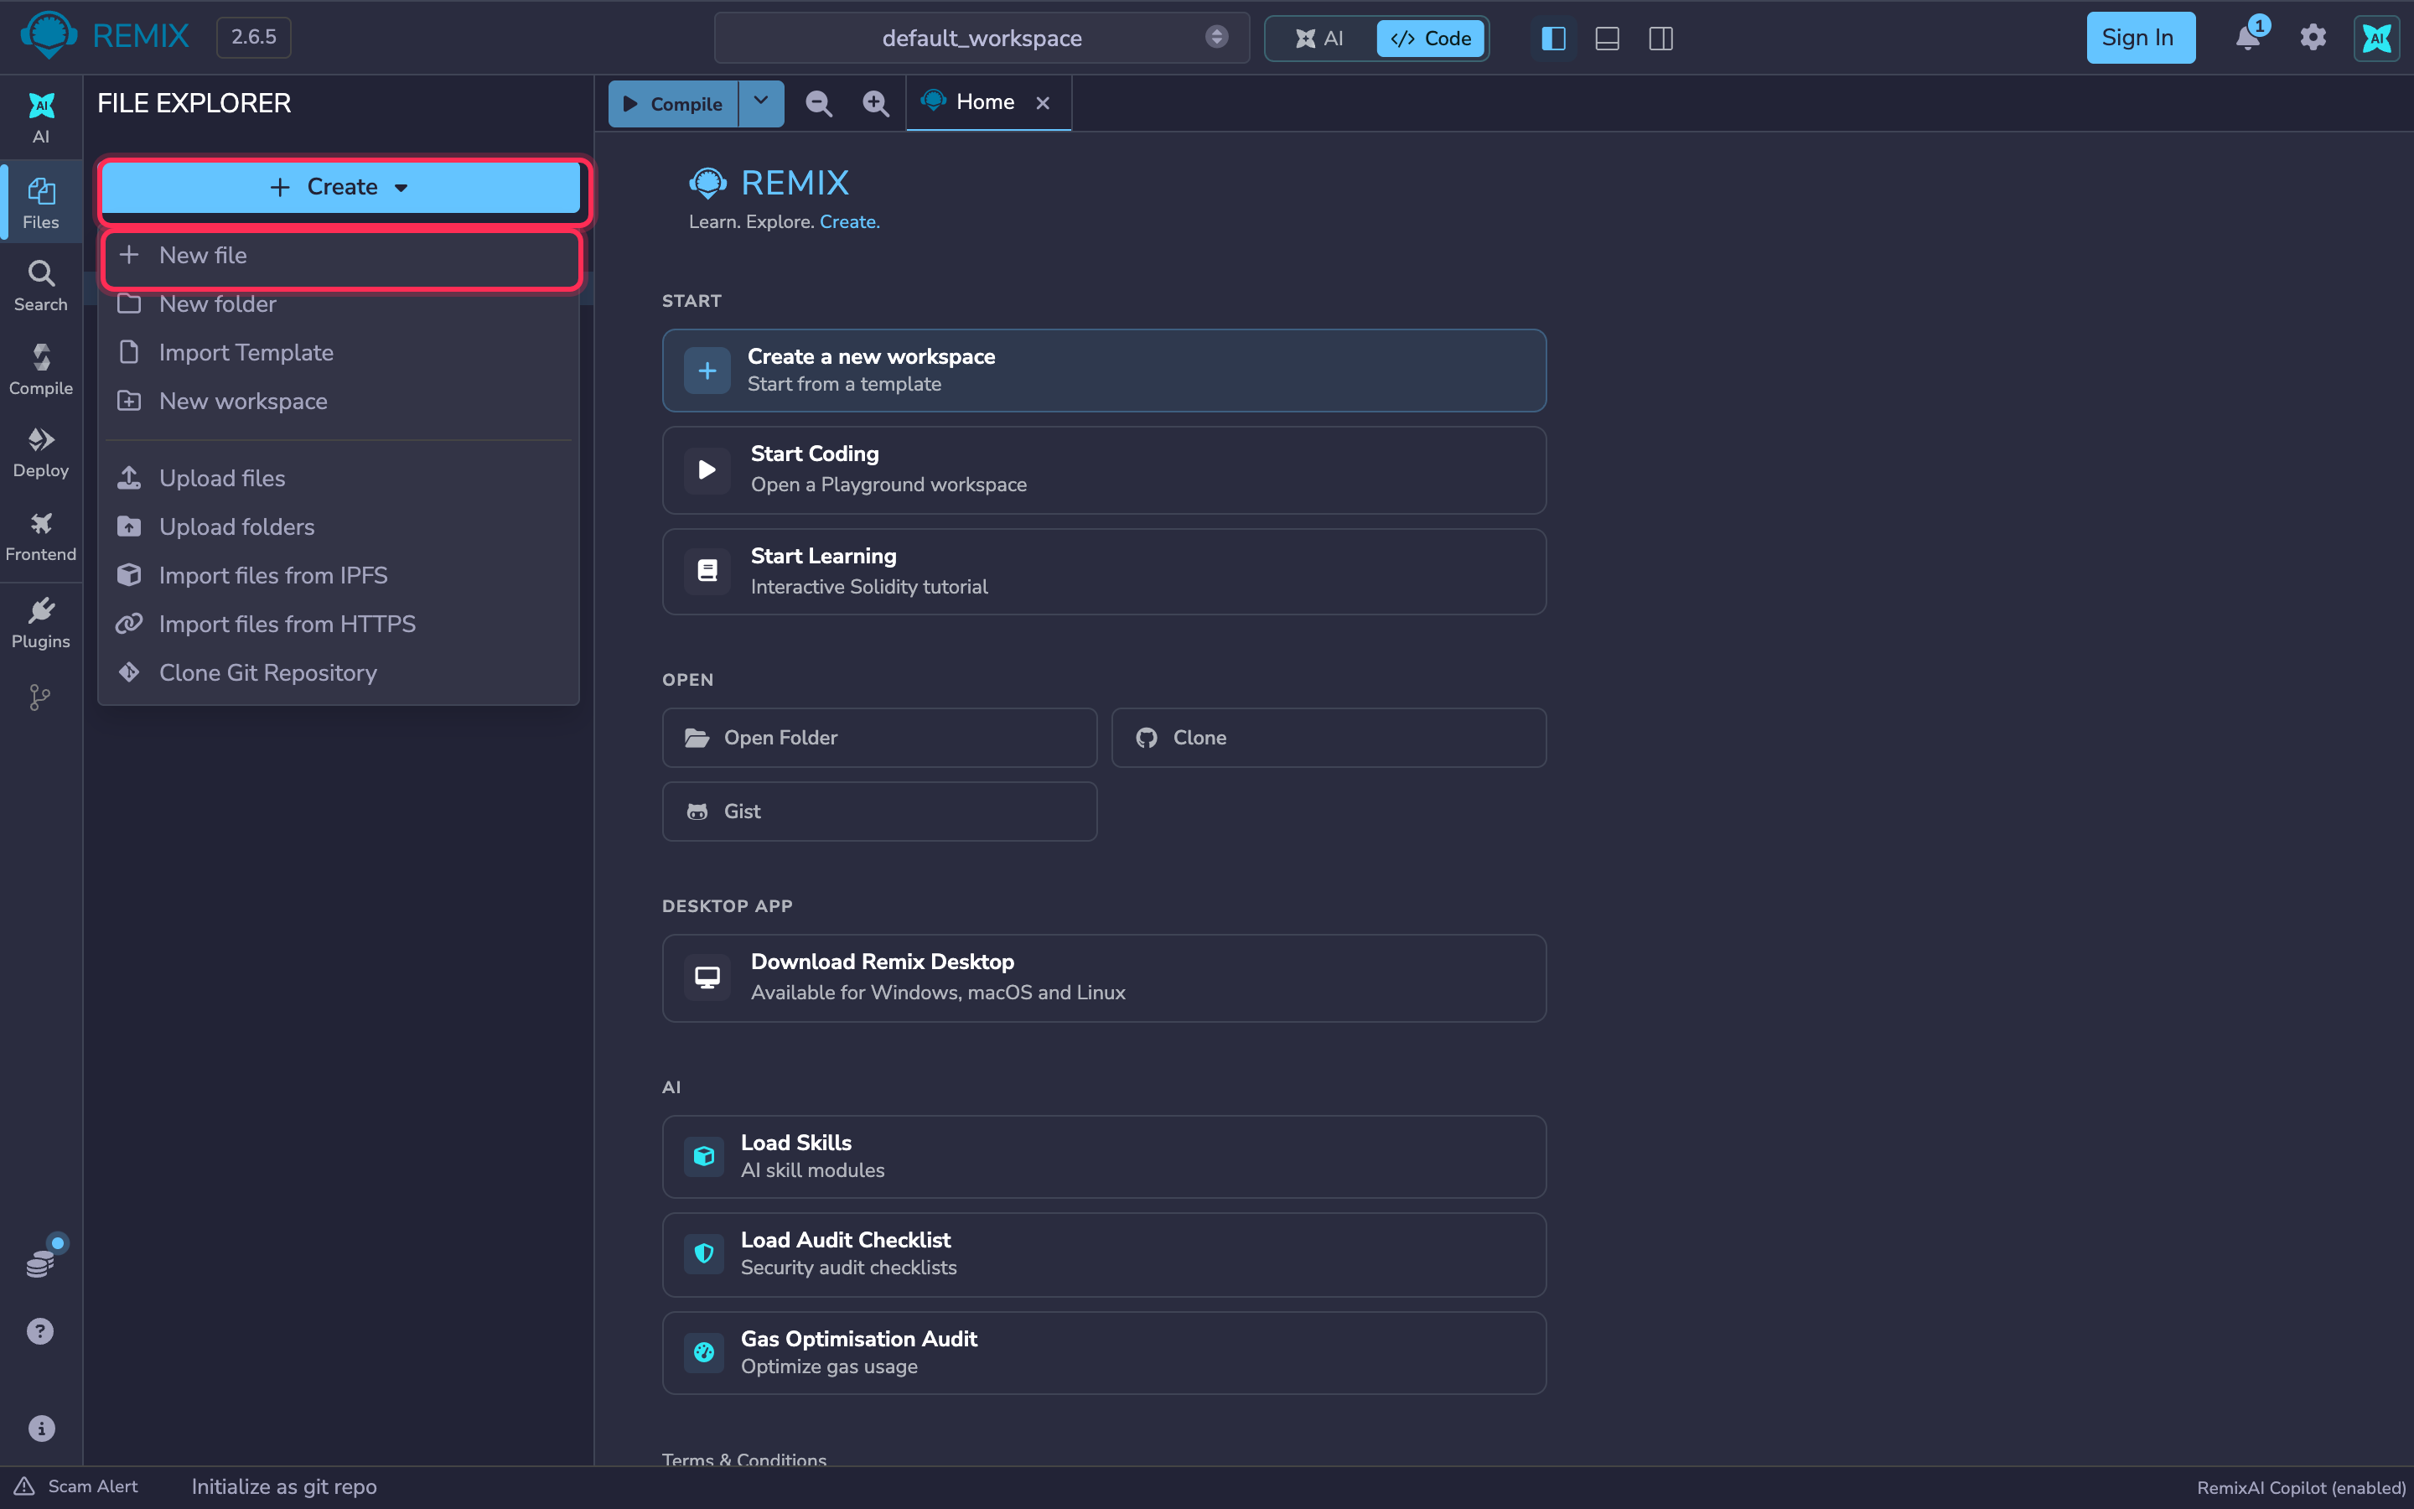
Task: Select Upload folders menu entry
Action: click(340, 527)
